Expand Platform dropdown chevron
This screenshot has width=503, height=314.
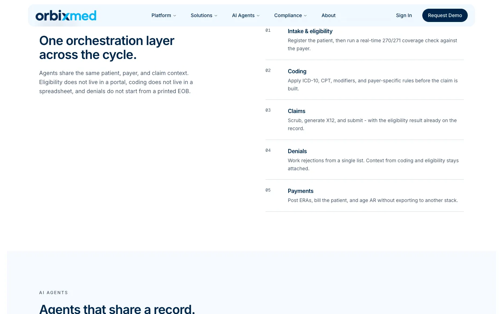click(x=175, y=16)
